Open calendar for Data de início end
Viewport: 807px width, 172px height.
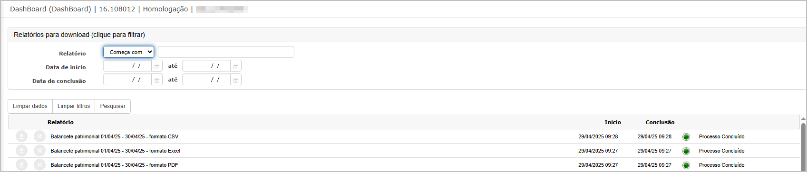[x=236, y=66]
